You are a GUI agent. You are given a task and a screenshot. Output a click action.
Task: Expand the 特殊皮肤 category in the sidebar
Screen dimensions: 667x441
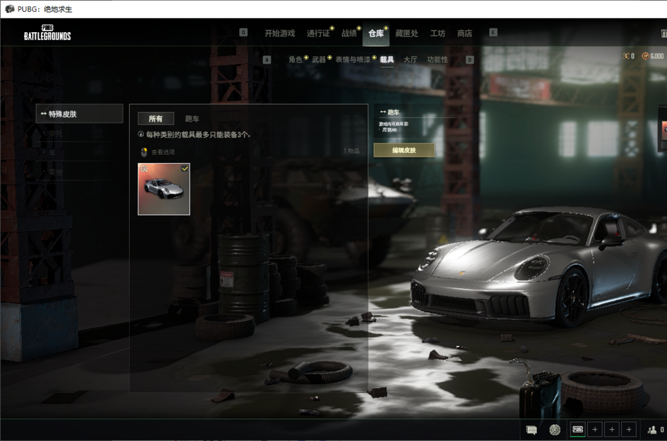point(80,114)
